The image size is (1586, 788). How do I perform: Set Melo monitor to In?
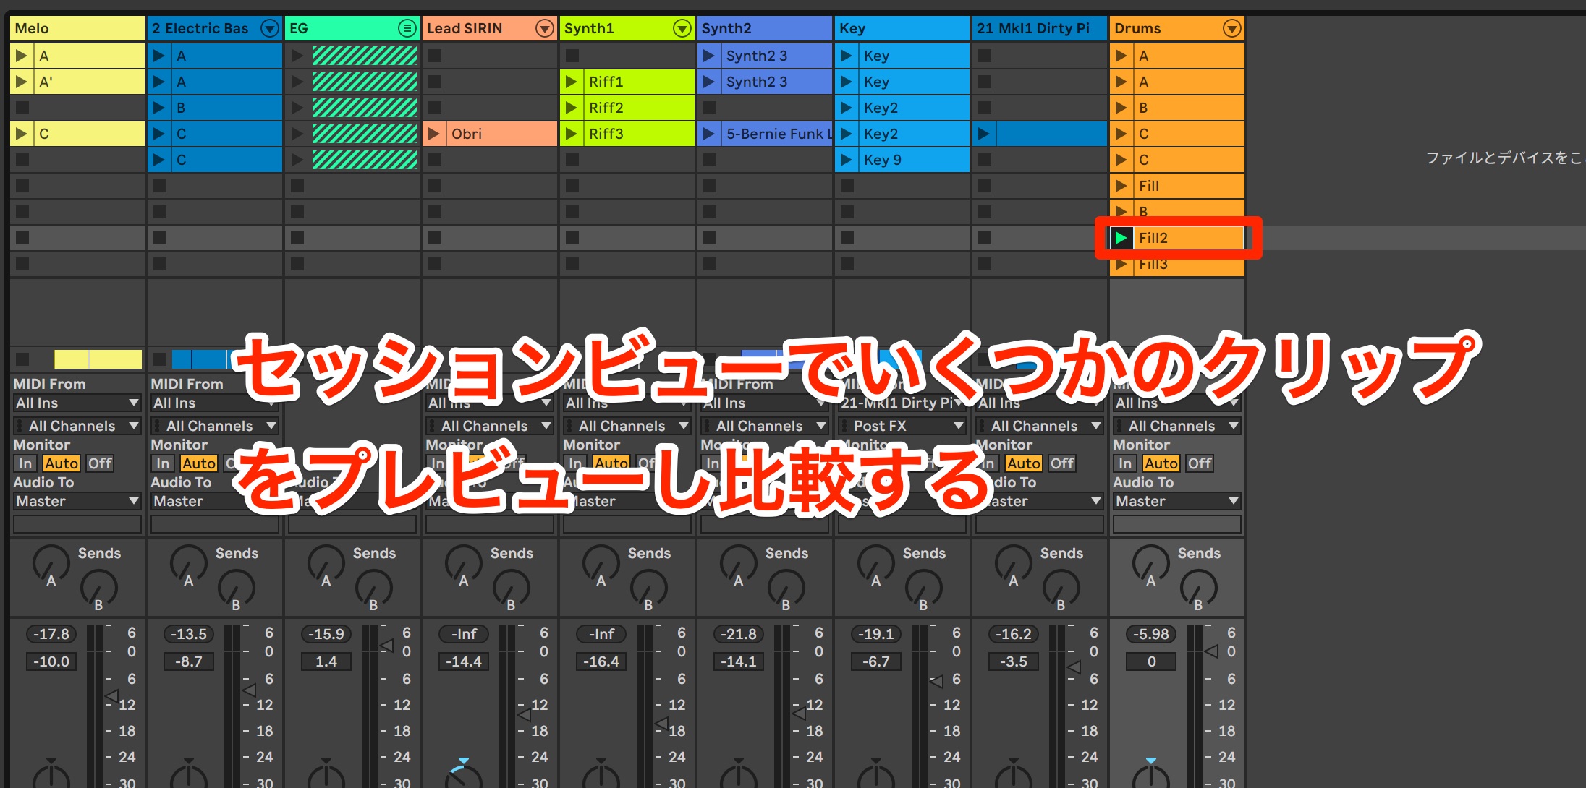(x=25, y=463)
